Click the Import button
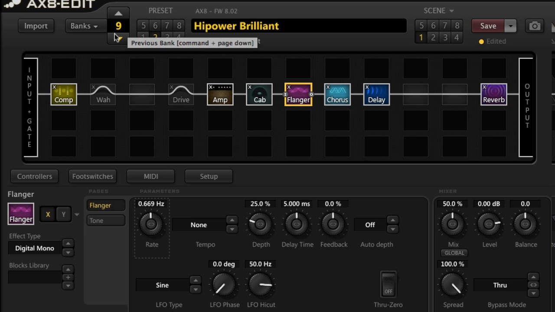 click(36, 26)
